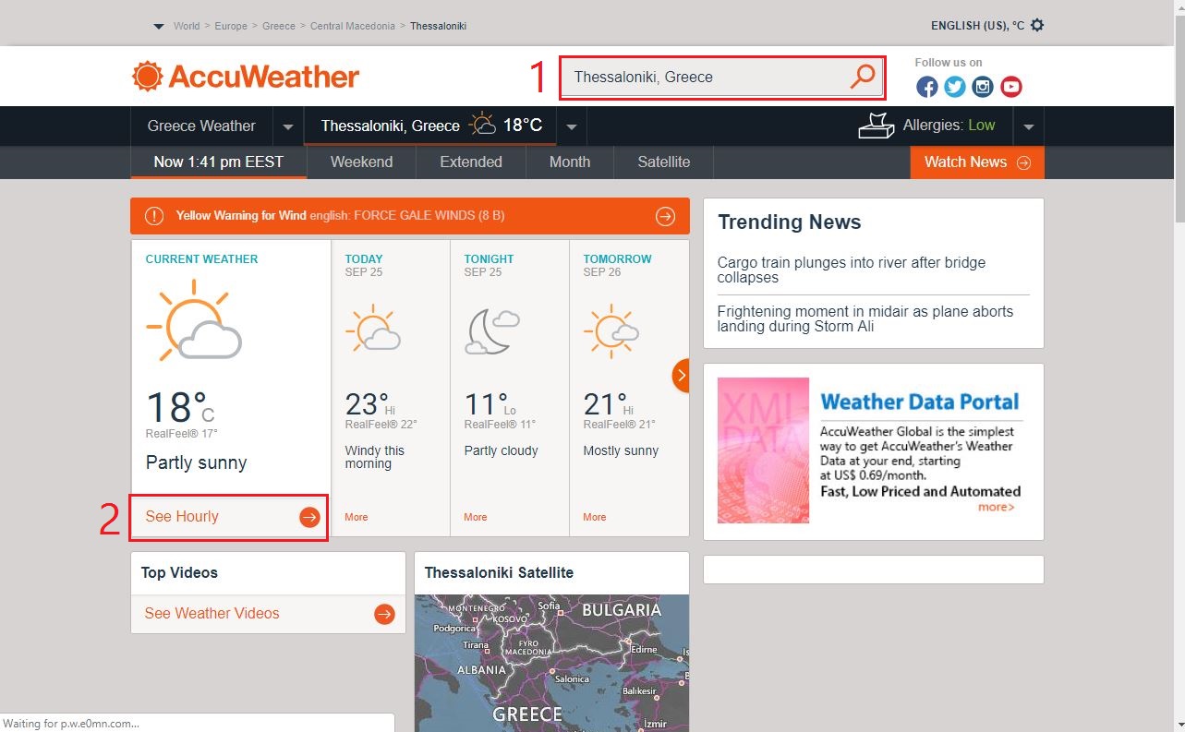Open the See Weather Videos link
This screenshot has height=732, width=1185.
pos(212,613)
